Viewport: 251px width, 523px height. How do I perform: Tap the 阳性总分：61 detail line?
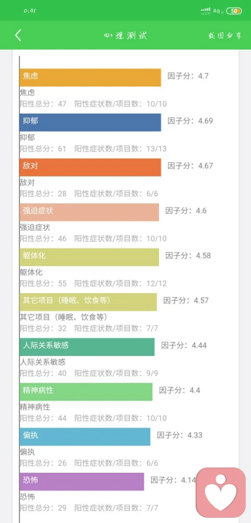tap(93, 149)
